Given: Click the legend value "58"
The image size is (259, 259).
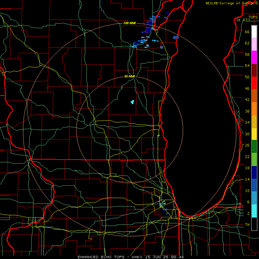Looking at the screenshot, I should pos(247,54).
